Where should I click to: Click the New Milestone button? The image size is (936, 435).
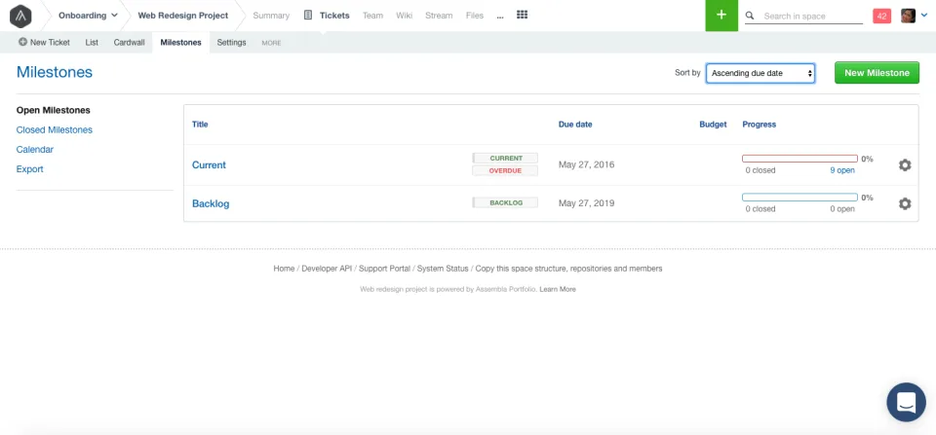tap(877, 73)
